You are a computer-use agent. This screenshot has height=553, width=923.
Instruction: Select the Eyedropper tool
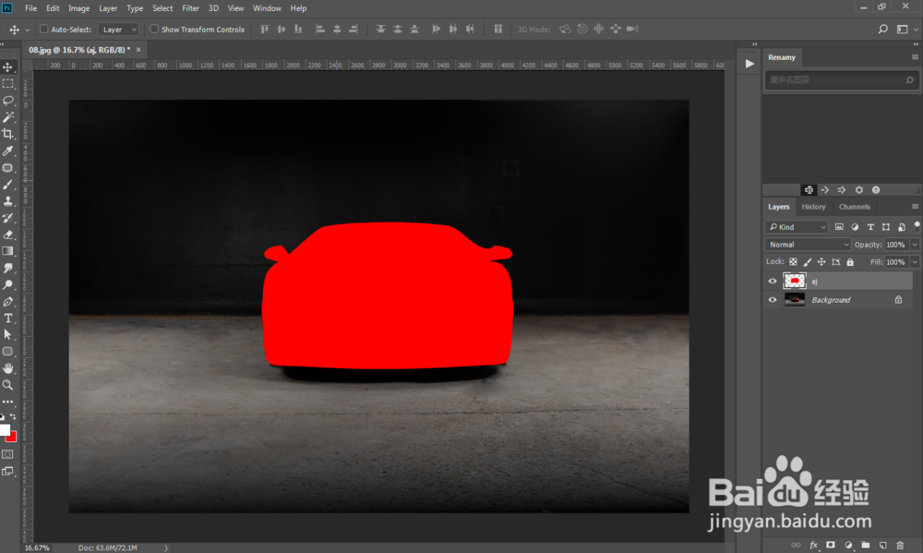click(x=7, y=151)
